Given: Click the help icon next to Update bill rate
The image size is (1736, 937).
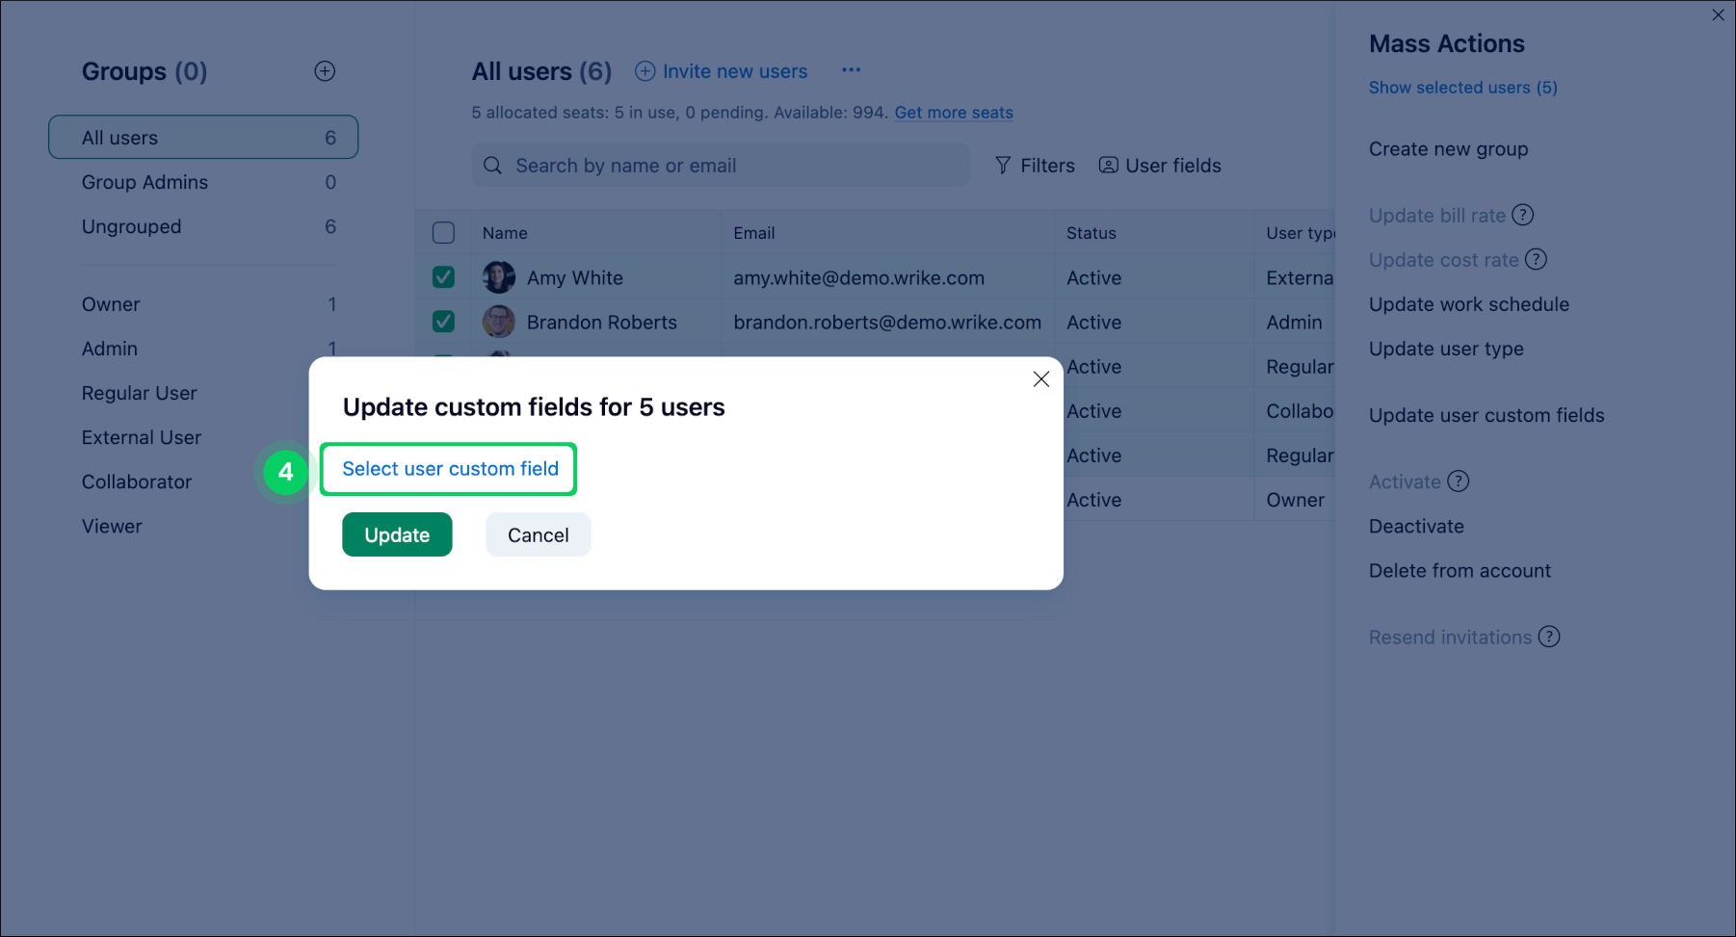Looking at the screenshot, I should click(x=1523, y=215).
